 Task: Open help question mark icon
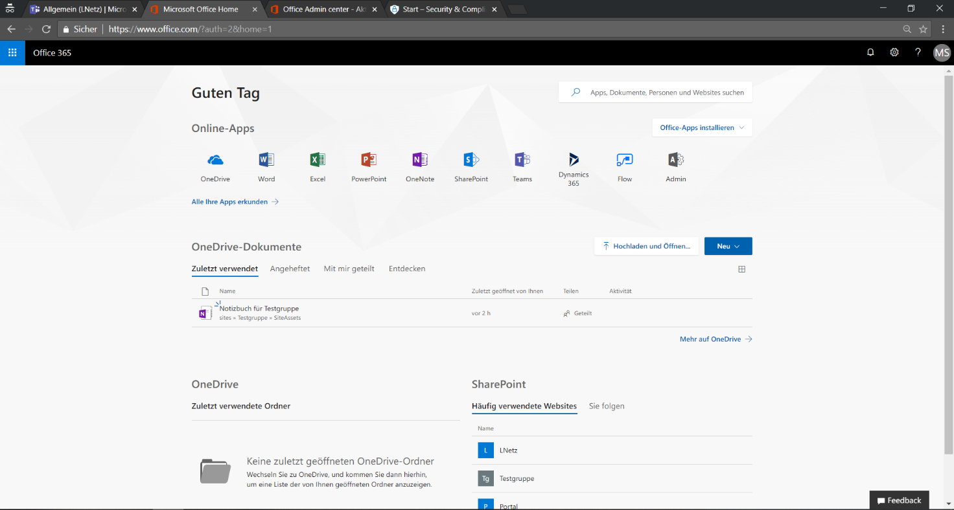[x=918, y=52]
